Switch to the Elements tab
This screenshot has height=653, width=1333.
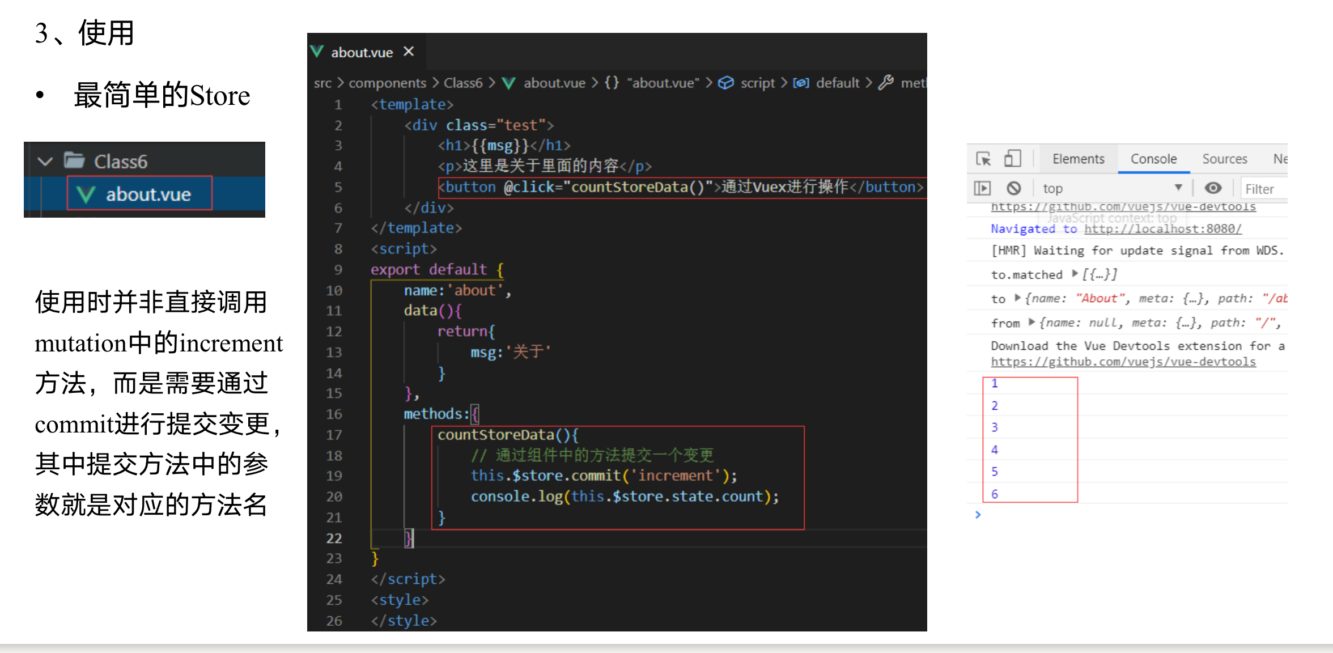1078,159
